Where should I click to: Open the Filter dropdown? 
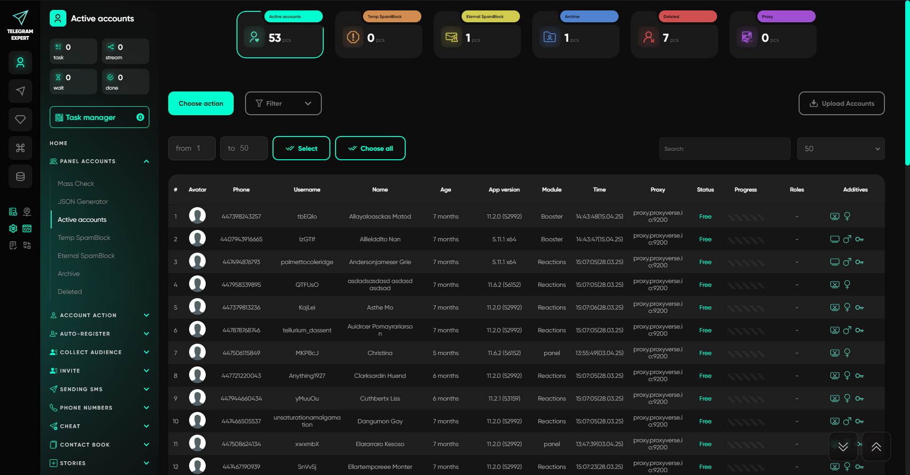(x=283, y=103)
